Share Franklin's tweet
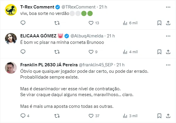 click(168, 116)
